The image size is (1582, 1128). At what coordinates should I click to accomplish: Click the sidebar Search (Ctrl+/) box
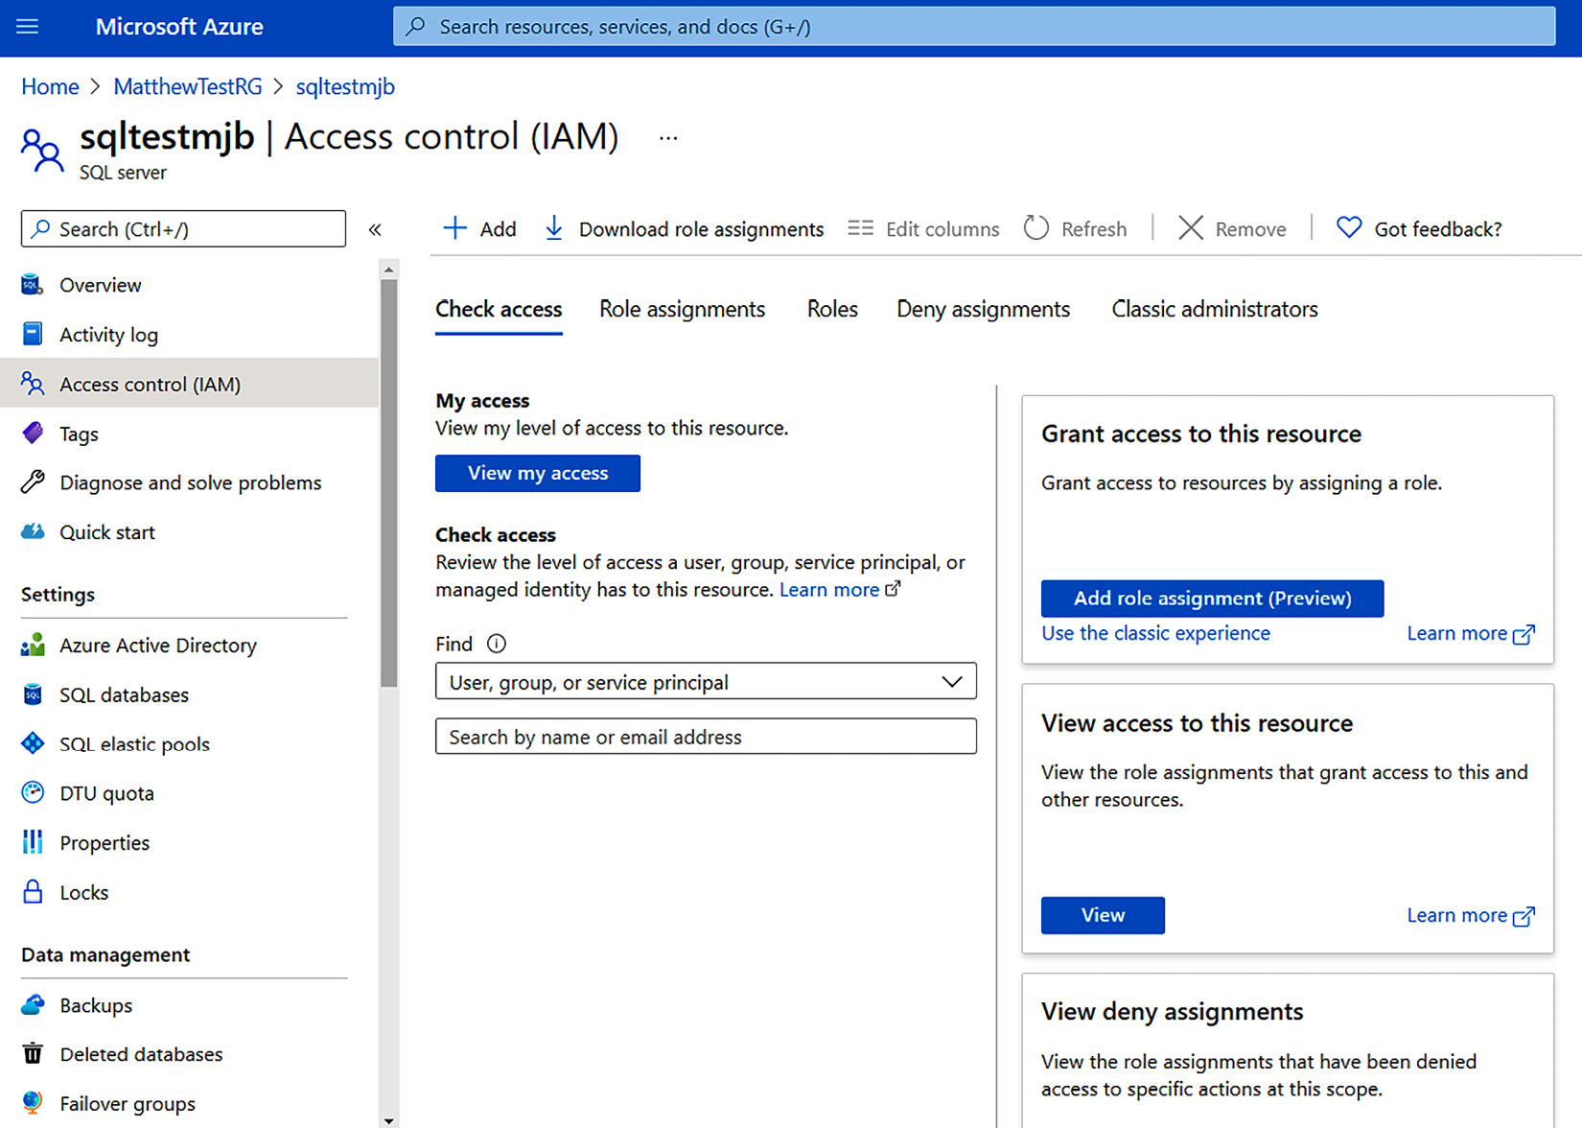(x=183, y=229)
